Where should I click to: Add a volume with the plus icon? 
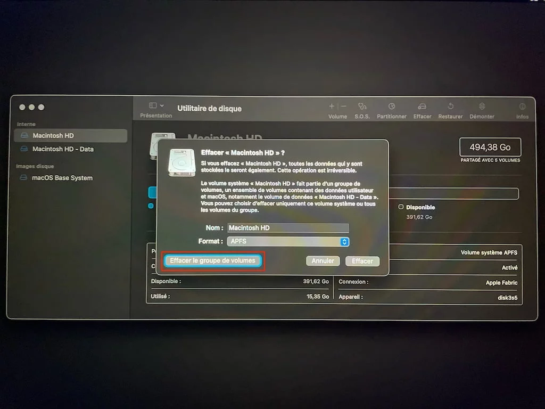point(332,106)
